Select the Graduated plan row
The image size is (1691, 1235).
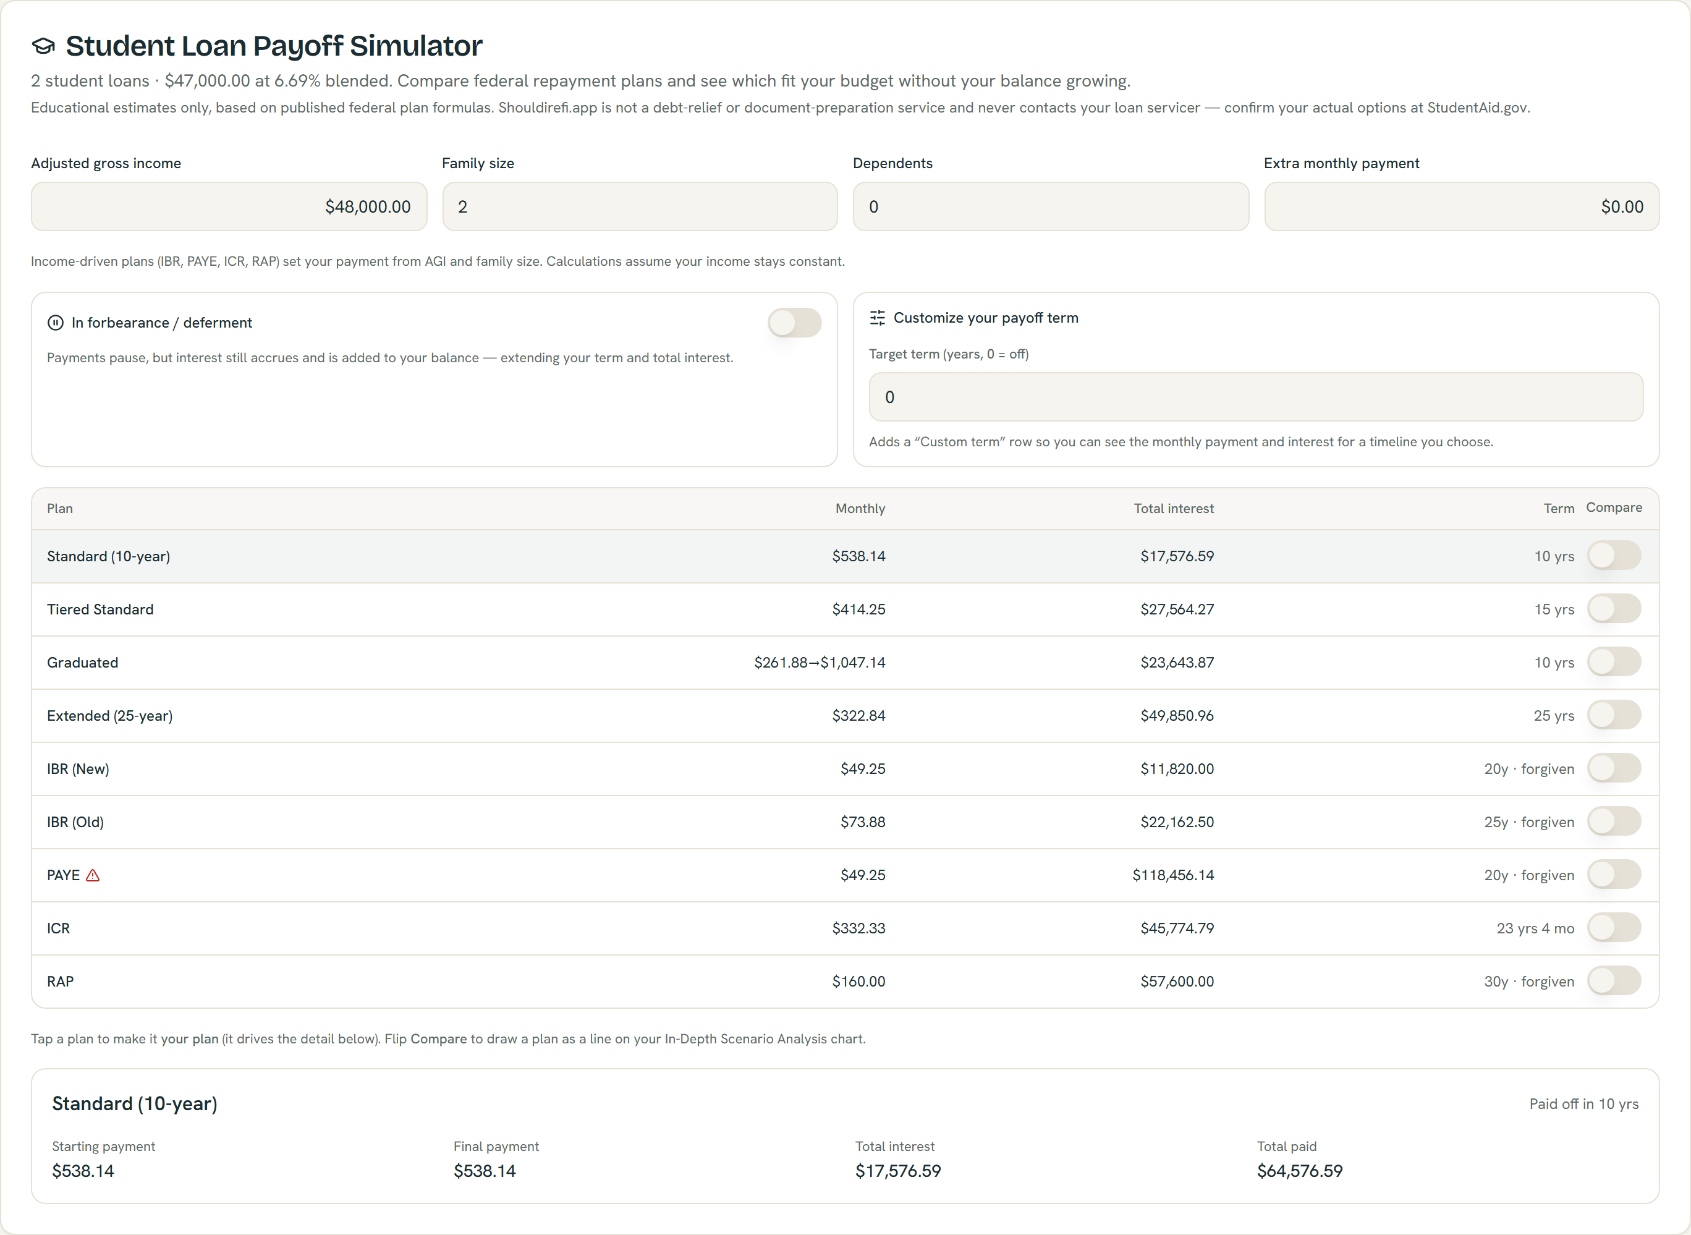tap(845, 663)
